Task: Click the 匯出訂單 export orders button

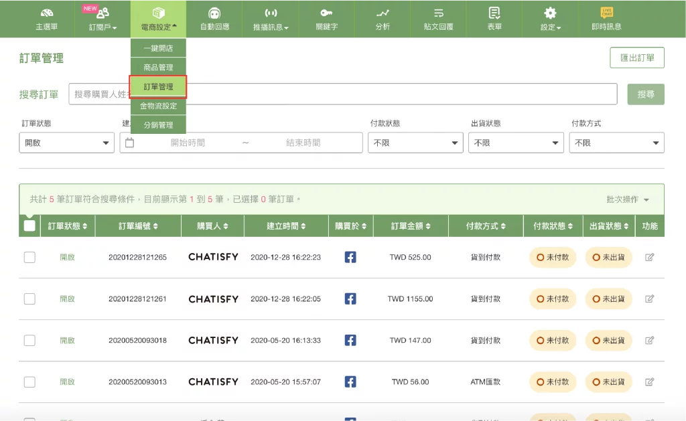Action: click(x=637, y=58)
